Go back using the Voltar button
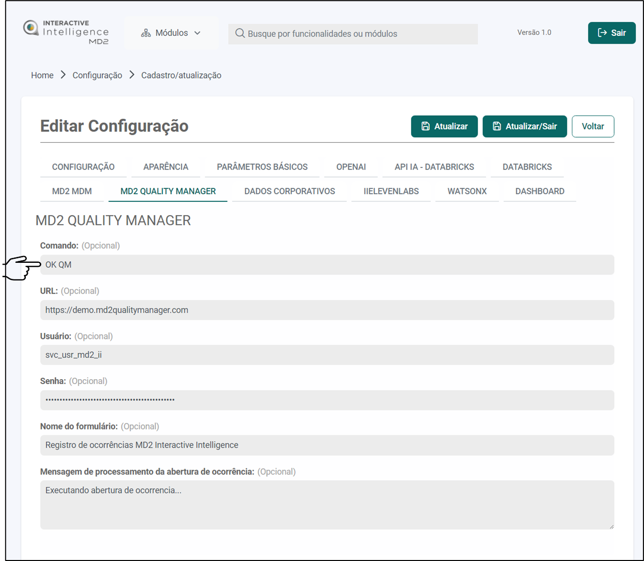This screenshot has width=644, height=561. (592, 126)
